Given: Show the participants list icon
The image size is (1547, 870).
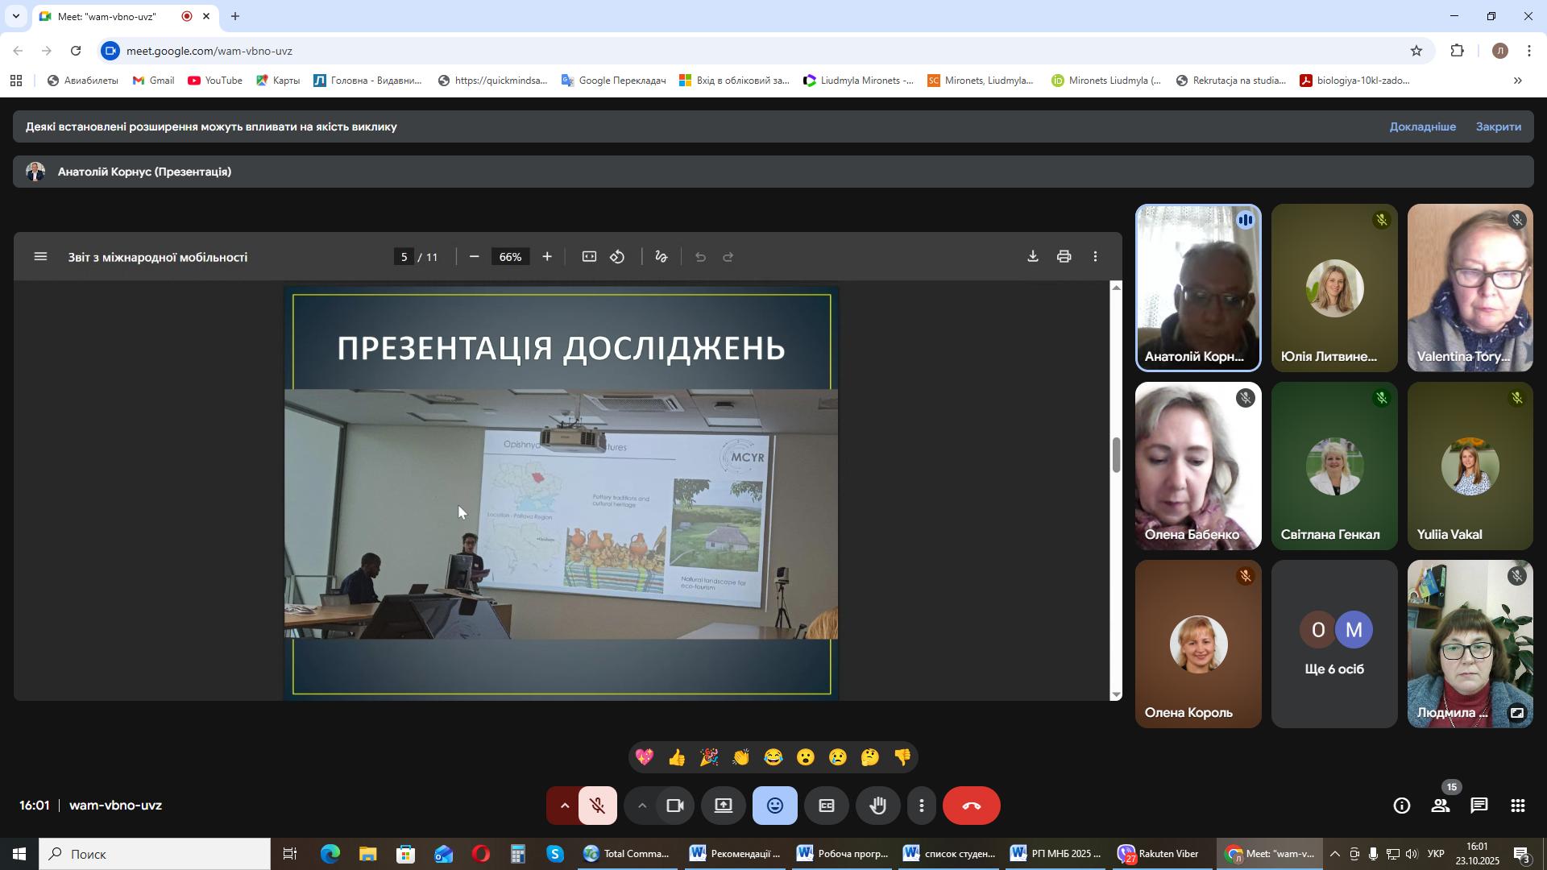Looking at the screenshot, I should (x=1441, y=806).
